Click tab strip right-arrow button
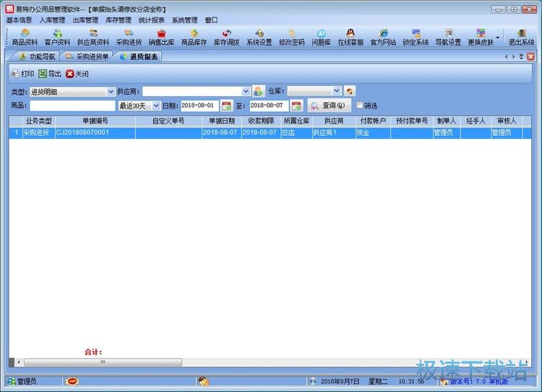Viewport: 542px width, 392px height. tap(513, 56)
